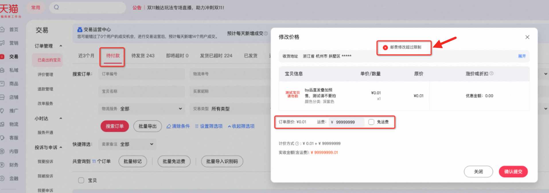549x193 pixels.
Task: Open 设置筛选项 settings link
Action: [x=209, y=126]
